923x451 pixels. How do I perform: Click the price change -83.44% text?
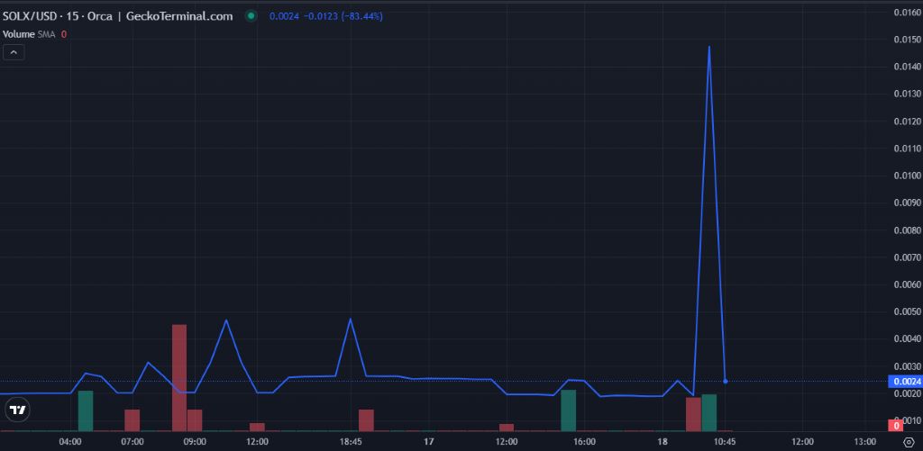click(x=334, y=16)
